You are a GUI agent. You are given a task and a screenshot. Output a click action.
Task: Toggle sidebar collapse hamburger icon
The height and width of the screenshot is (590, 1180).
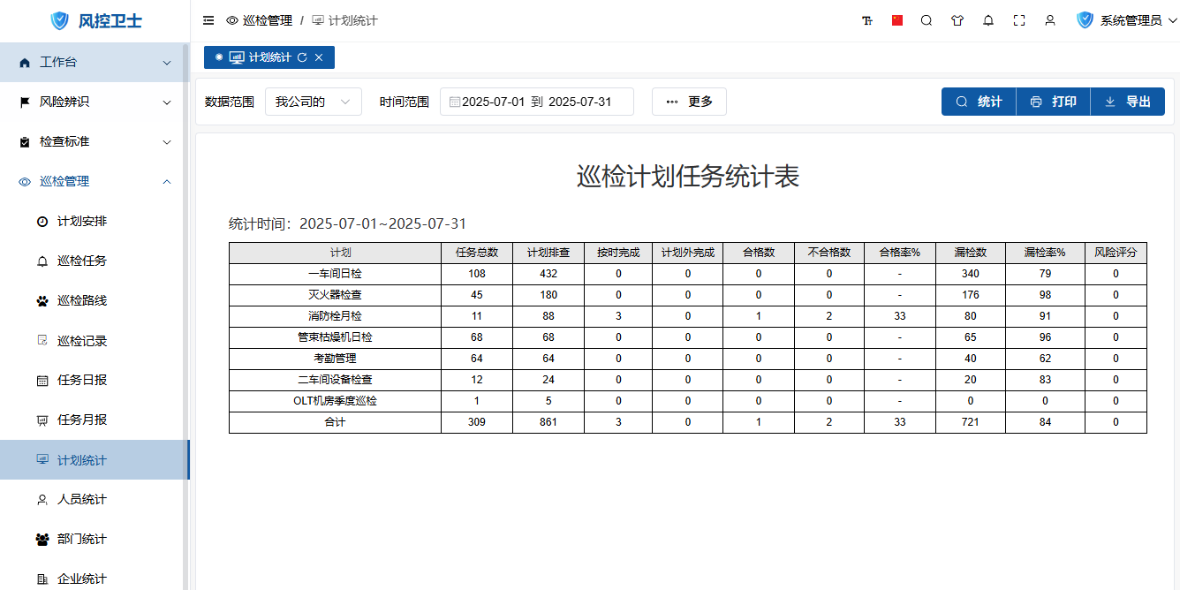pyautogui.click(x=208, y=20)
